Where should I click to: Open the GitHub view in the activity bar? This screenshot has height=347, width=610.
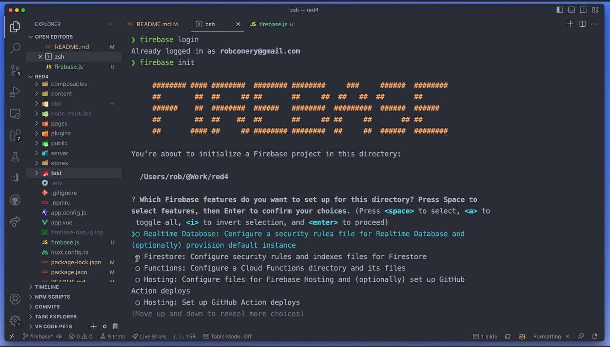(15, 199)
